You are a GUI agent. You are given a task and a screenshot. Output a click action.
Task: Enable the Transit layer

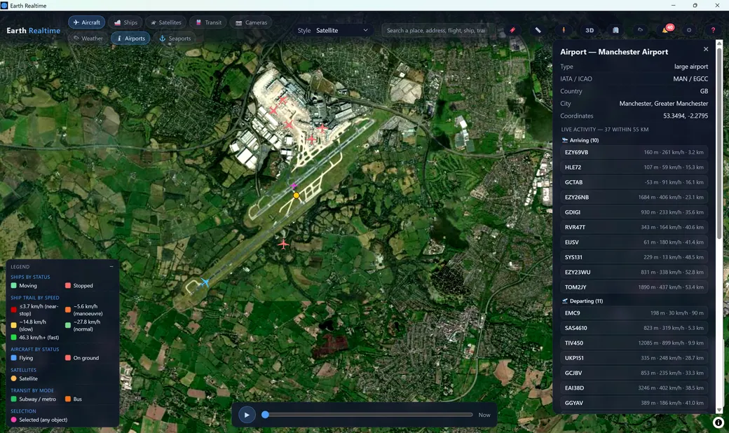tap(208, 22)
